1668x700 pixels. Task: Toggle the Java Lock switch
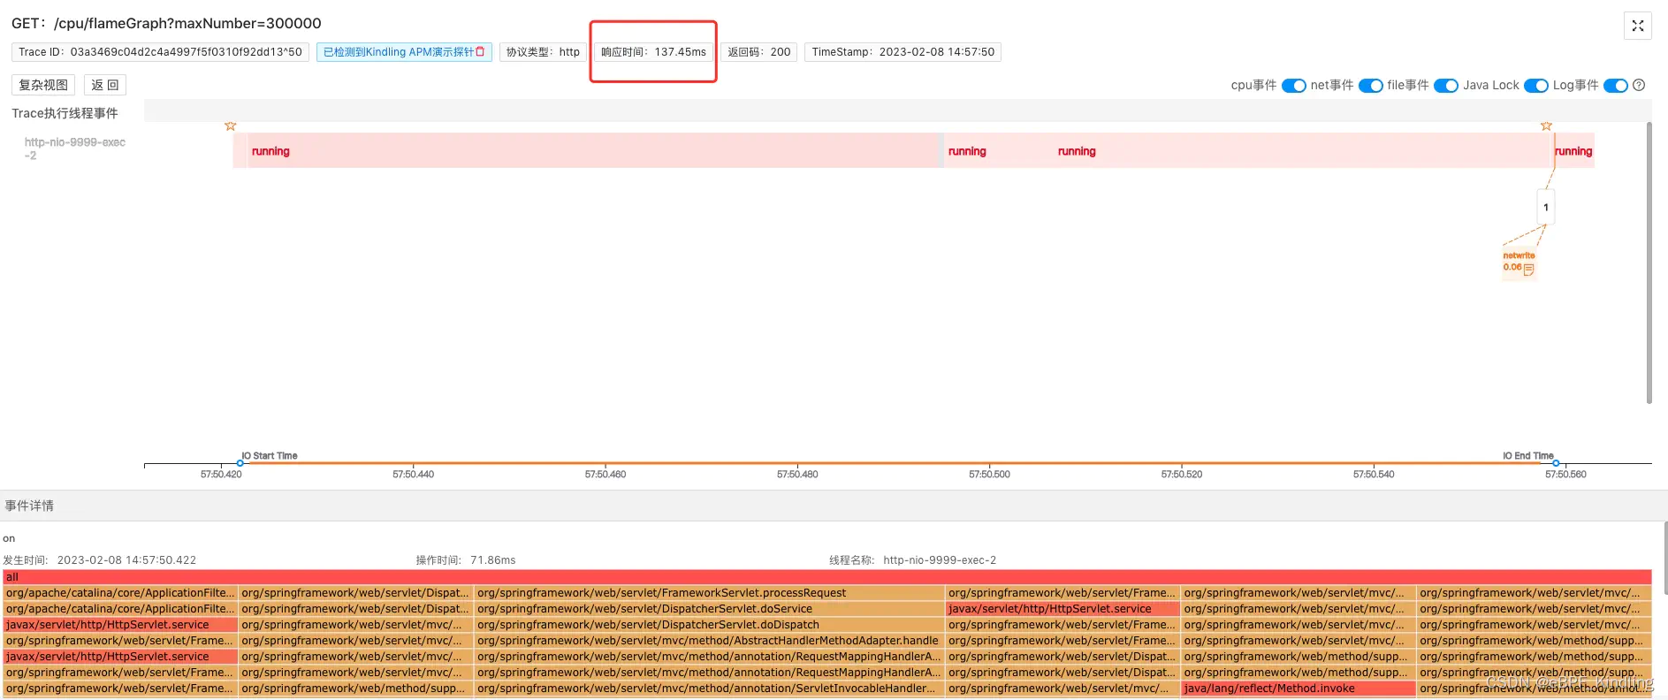tap(1535, 86)
